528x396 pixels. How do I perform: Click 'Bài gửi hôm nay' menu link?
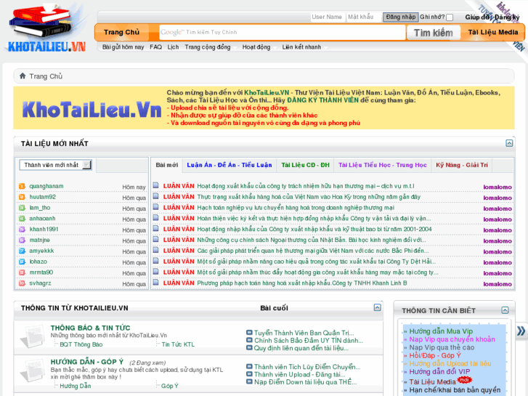click(123, 47)
